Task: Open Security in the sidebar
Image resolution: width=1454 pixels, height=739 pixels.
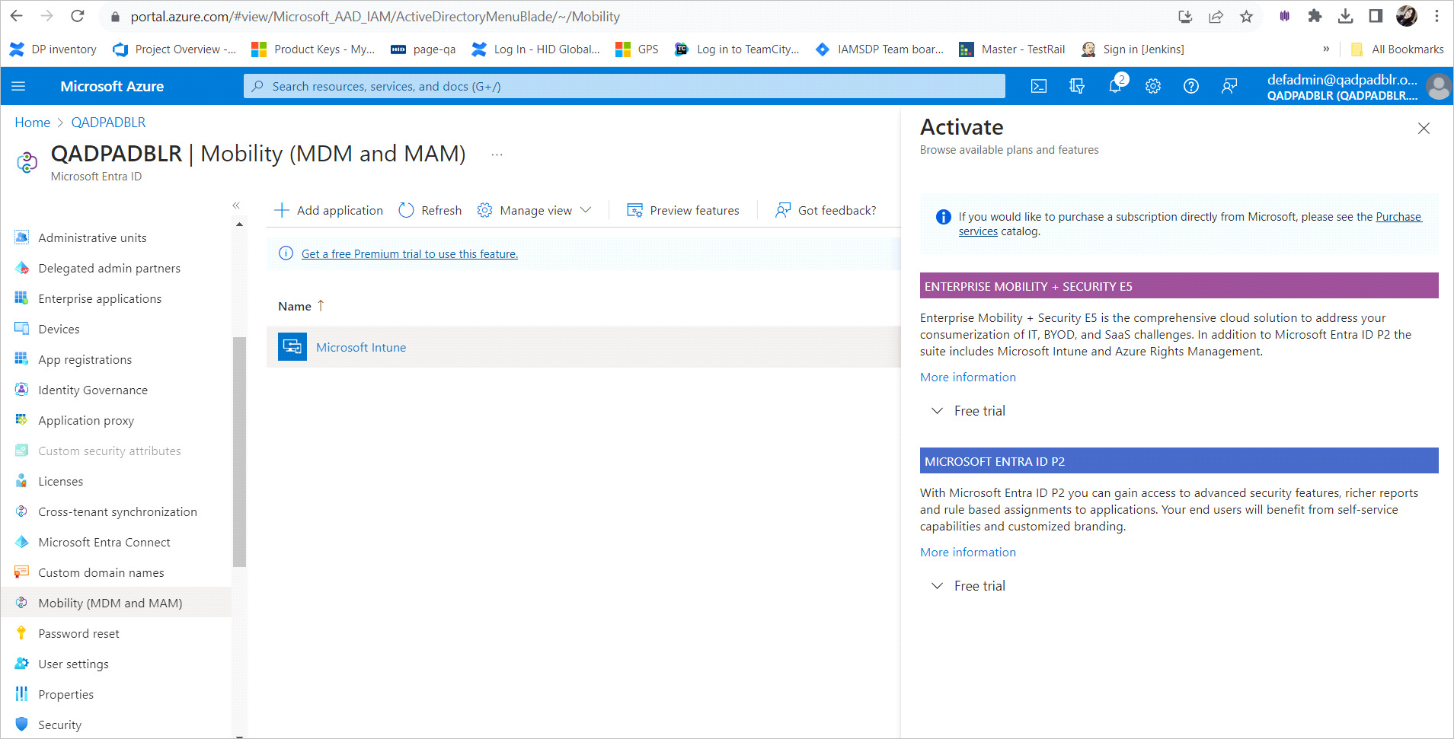Action: pos(60,725)
